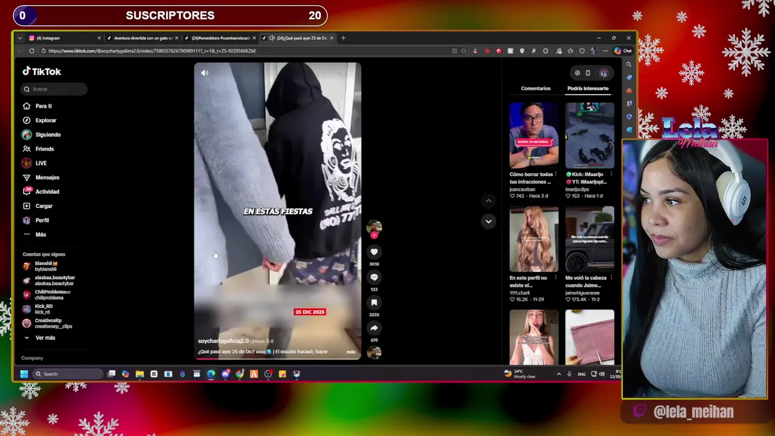Screen dimensions: 775x436
Task: Open Cómo borrar todas infracciones thumbnail
Action: click(534, 136)
